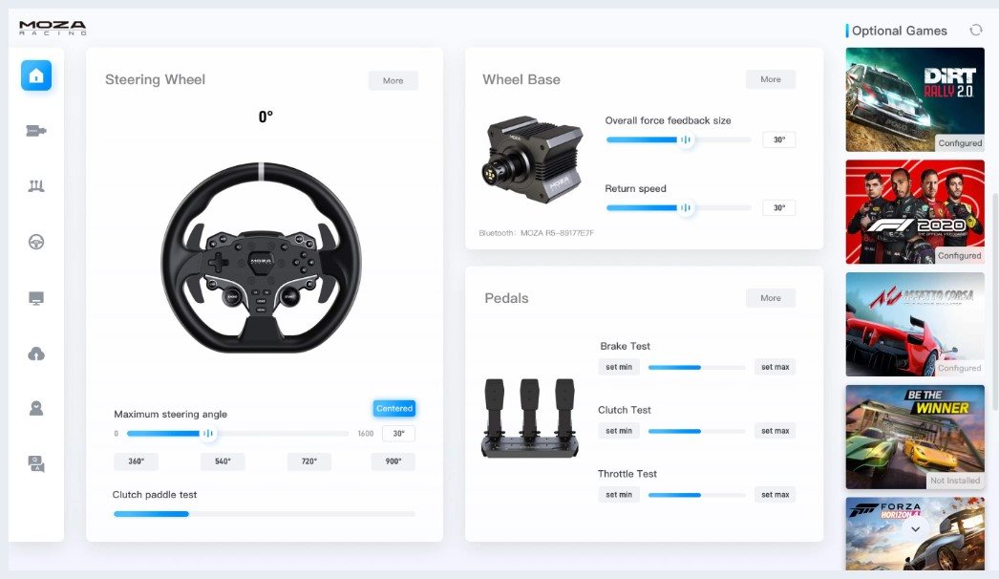
Task: Click set min for Clutch Test
Action: pos(619,430)
